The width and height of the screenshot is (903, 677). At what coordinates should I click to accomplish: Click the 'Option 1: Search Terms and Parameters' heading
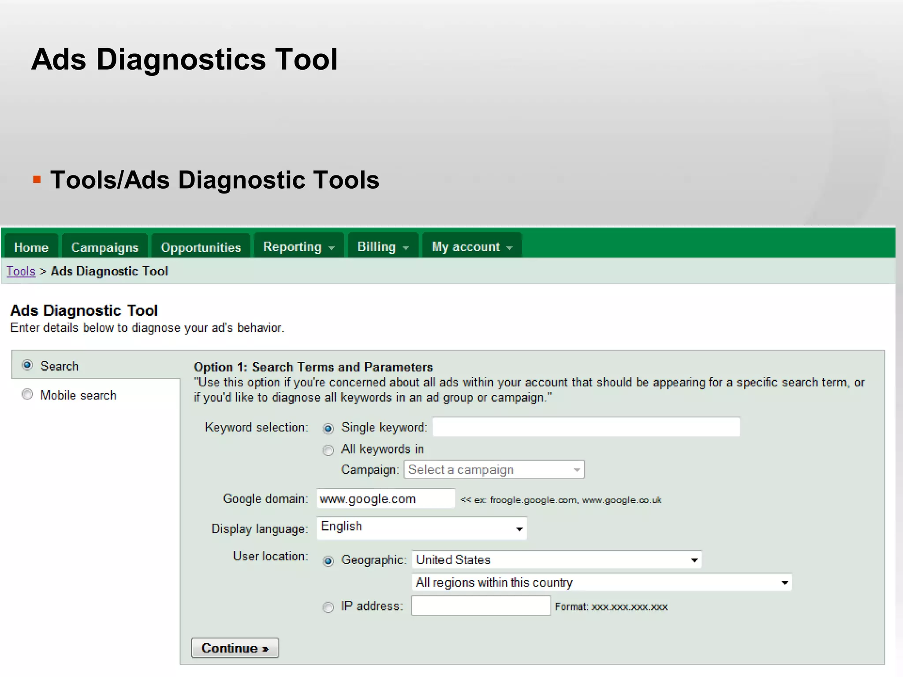(313, 367)
